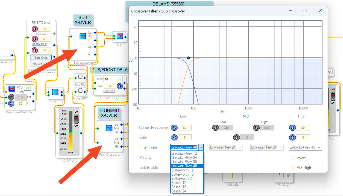The image size is (343, 196).
Task: Select Bessel 18 from list
Action: [x=187, y=187]
